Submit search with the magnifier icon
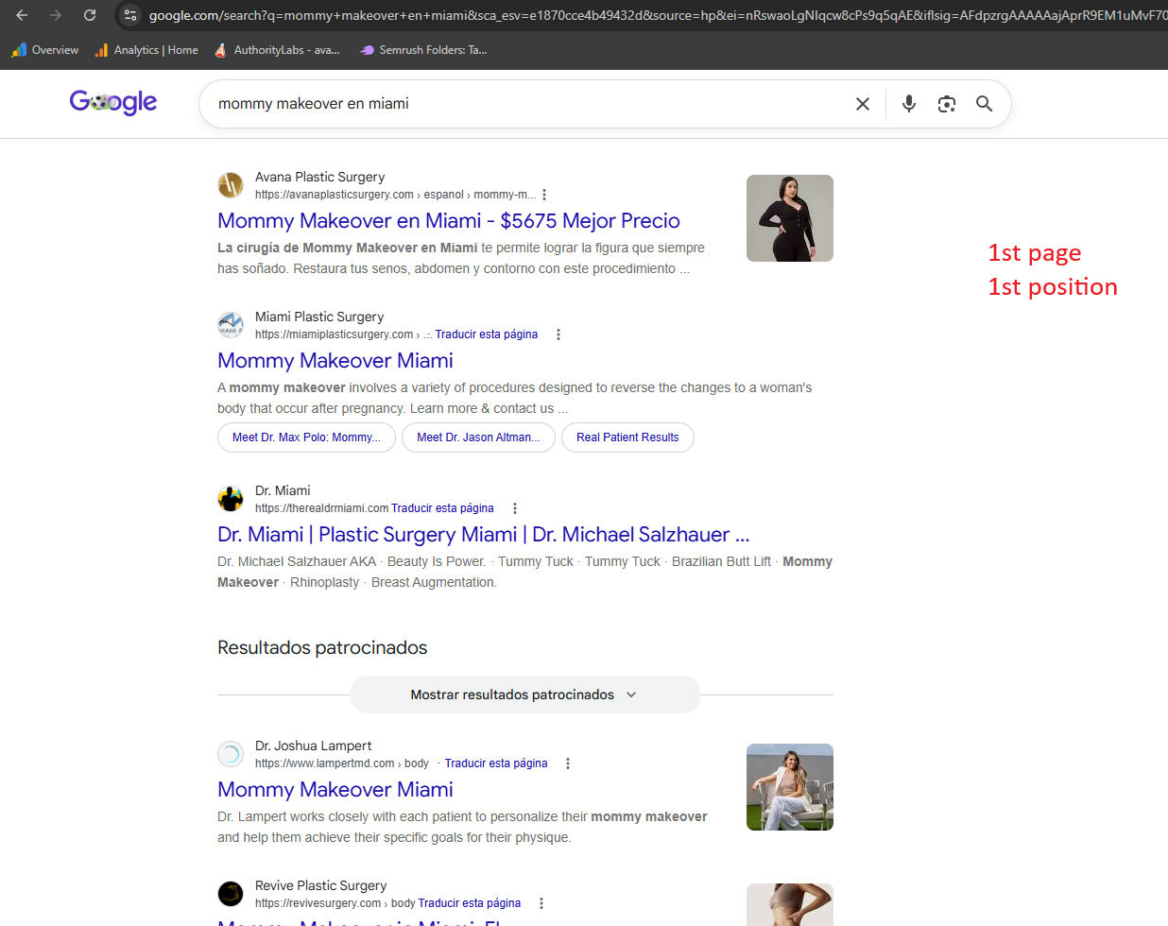 pyautogui.click(x=985, y=104)
